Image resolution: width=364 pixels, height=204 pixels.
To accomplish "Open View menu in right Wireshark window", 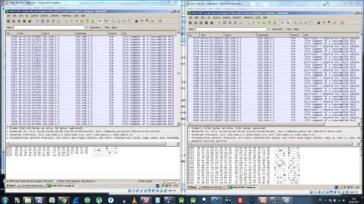I will tap(203, 18).
